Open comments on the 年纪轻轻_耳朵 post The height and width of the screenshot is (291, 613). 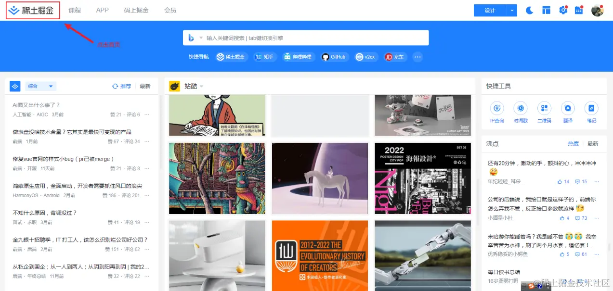point(581,181)
